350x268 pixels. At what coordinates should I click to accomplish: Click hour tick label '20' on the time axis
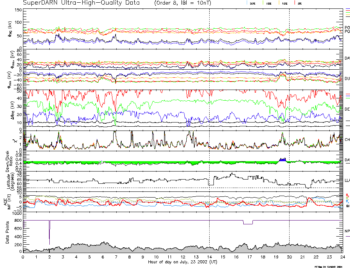point(289,257)
